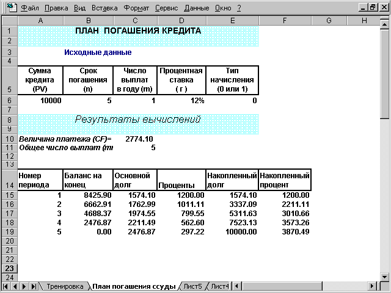Click the Исходные данные heading
Screen dimensions: 391x293
pos(98,52)
